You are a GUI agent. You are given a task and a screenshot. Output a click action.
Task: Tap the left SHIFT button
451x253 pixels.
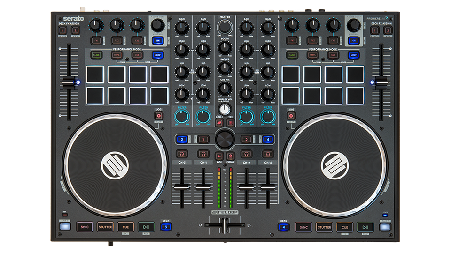pyautogui.click(x=65, y=227)
